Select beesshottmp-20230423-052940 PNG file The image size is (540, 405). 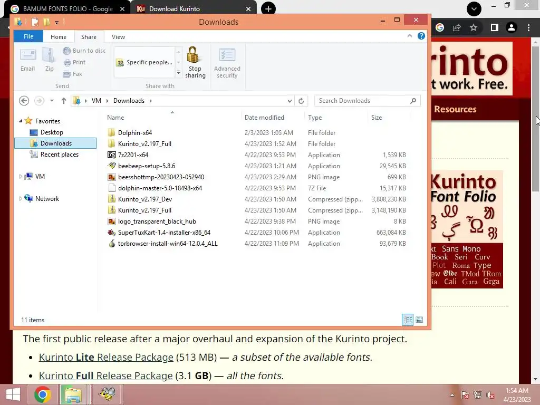[161, 177]
